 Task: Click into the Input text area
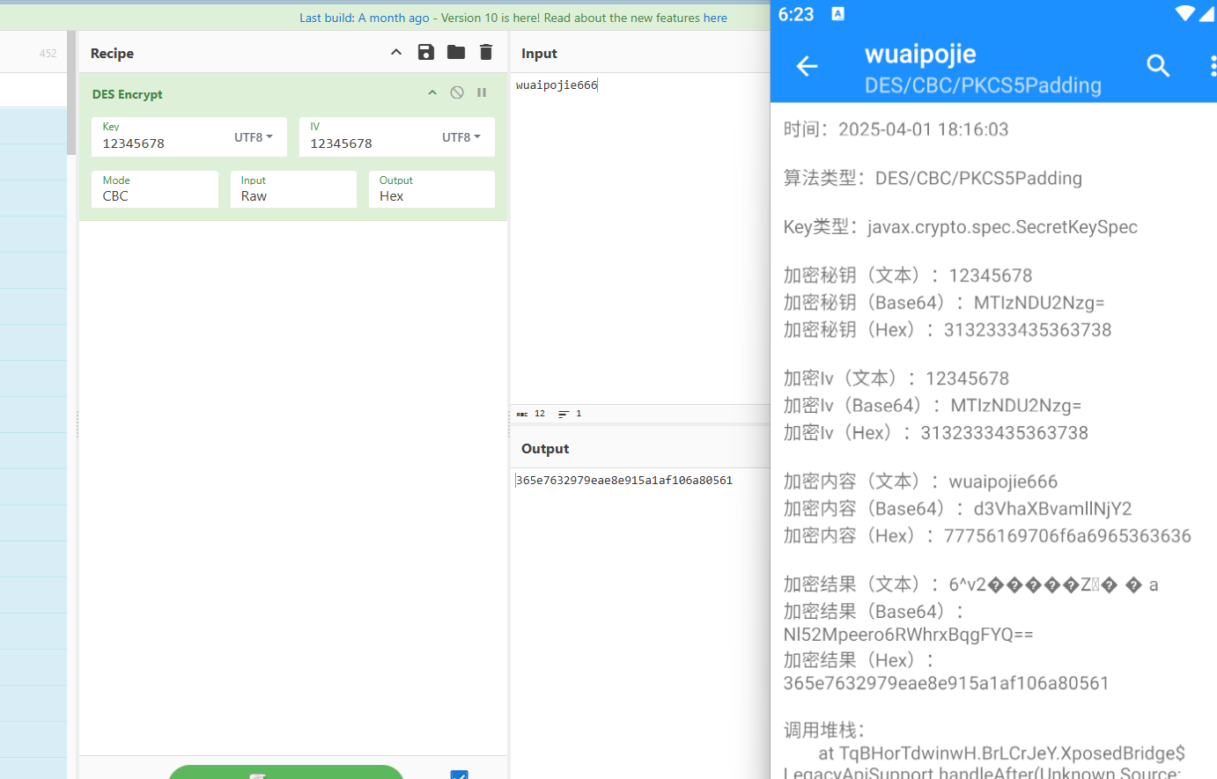pyautogui.click(x=640, y=238)
